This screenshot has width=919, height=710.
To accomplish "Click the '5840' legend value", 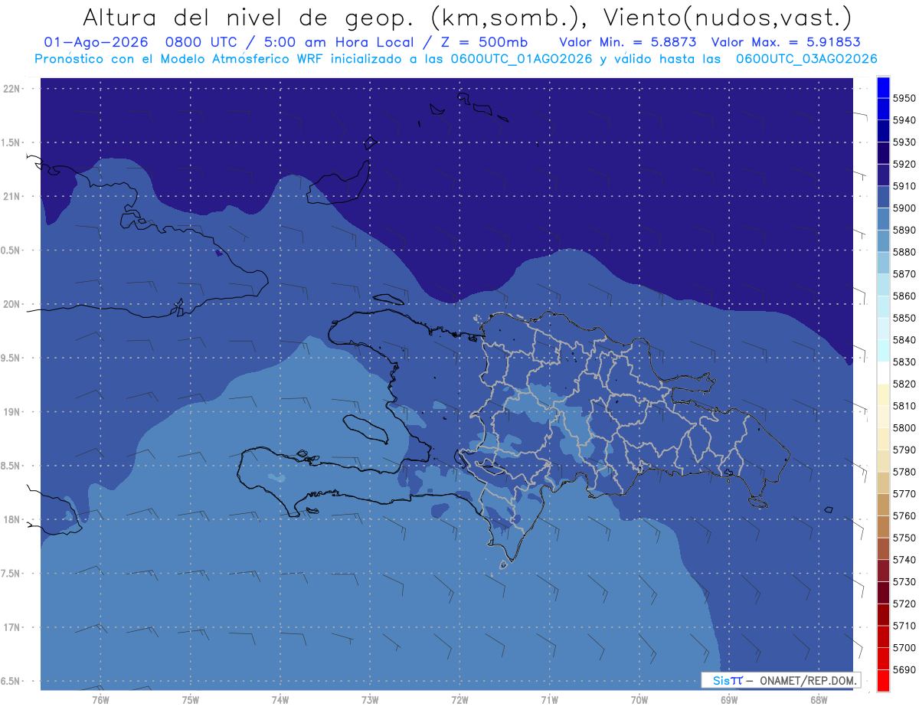I will click(904, 340).
